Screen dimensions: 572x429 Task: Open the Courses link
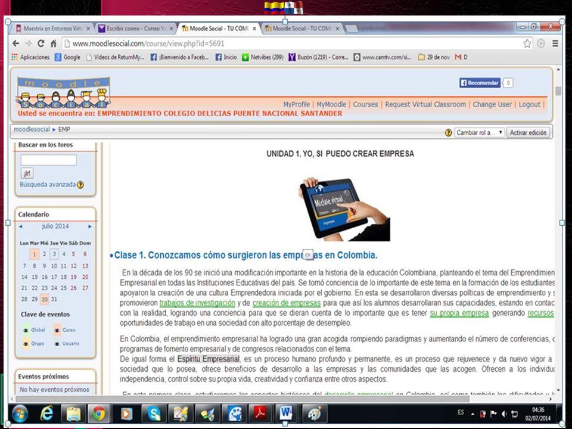tap(365, 104)
